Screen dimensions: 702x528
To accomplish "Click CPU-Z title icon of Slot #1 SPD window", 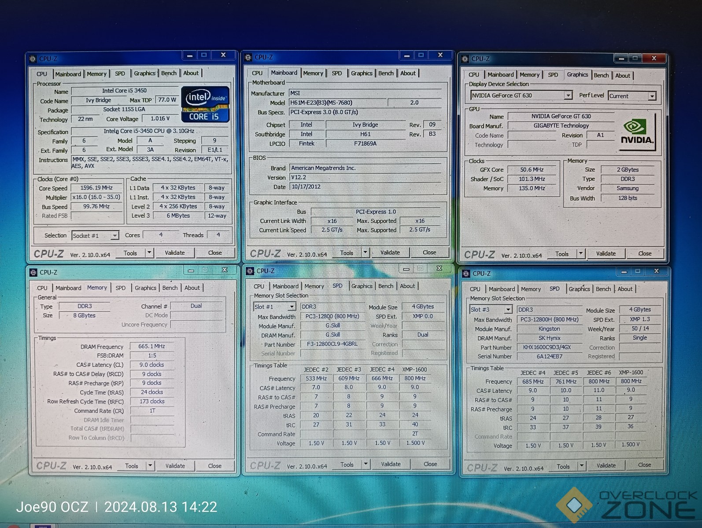I will point(250,271).
